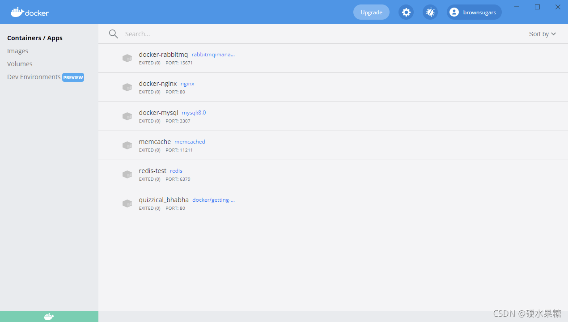The width and height of the screenshot is (568, 322).
Task: Select the redis-test container name
Action: tap(153, 171)
